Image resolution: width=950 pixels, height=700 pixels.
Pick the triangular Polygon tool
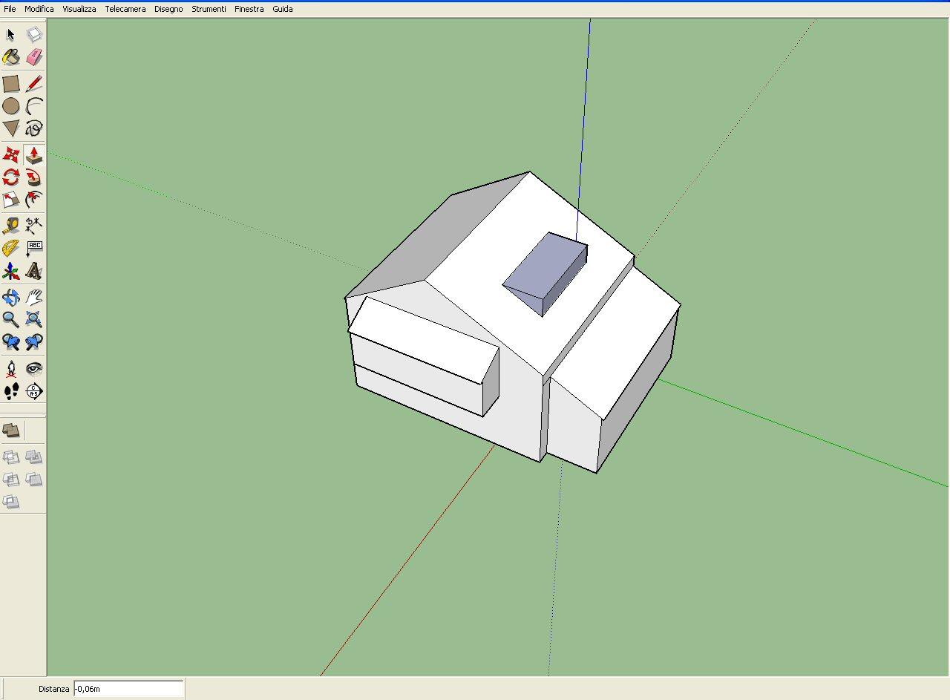(11, 128)
